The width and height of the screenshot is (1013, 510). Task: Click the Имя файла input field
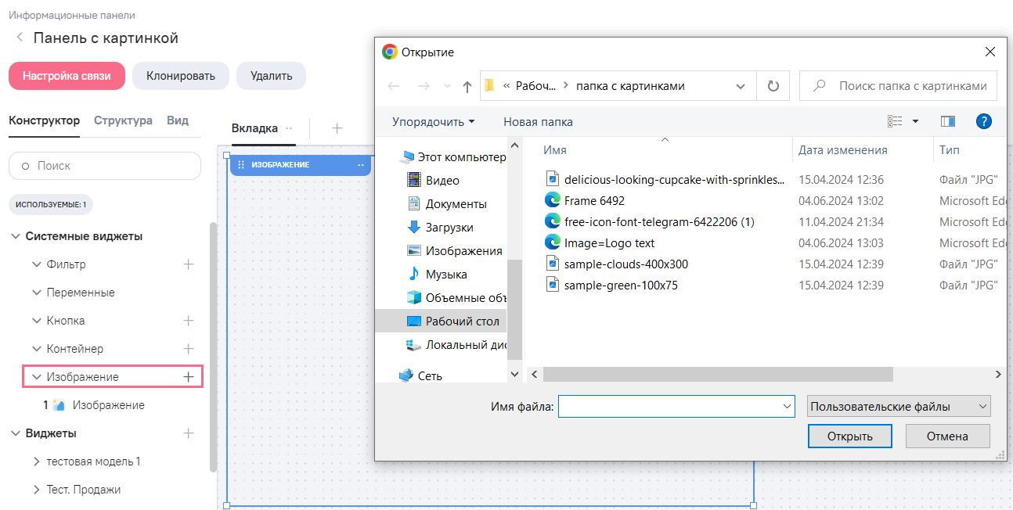tap(669, 407)
